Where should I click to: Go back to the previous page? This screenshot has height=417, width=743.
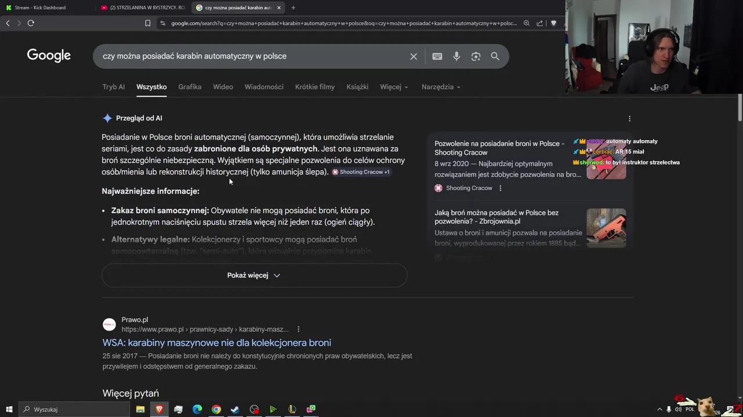click(x=8, y=23)
